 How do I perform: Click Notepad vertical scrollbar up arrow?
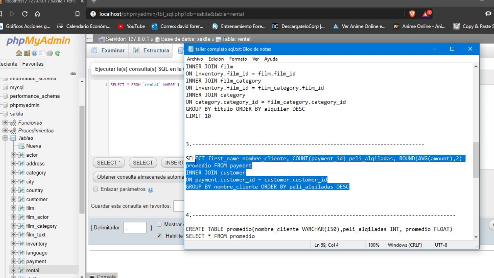point(475,67)
